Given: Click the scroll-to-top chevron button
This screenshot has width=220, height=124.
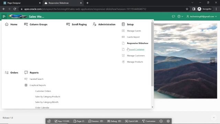Looking at the screenshot, I should [x=214, y=118].
